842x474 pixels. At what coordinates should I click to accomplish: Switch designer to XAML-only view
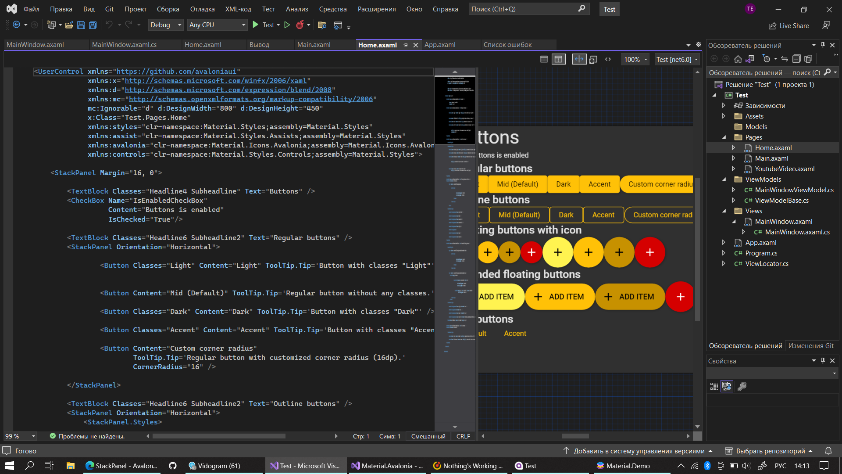pos(608,59)
